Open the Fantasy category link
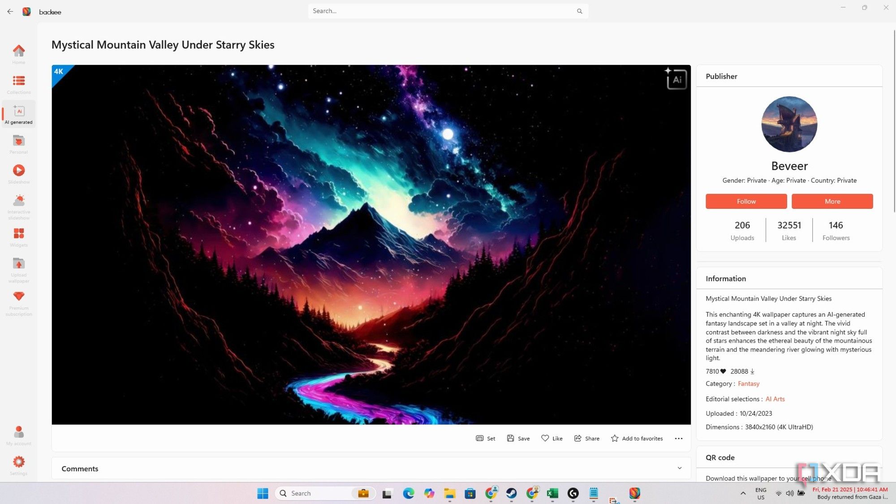The image size is (896, 504). click(749, 383)
